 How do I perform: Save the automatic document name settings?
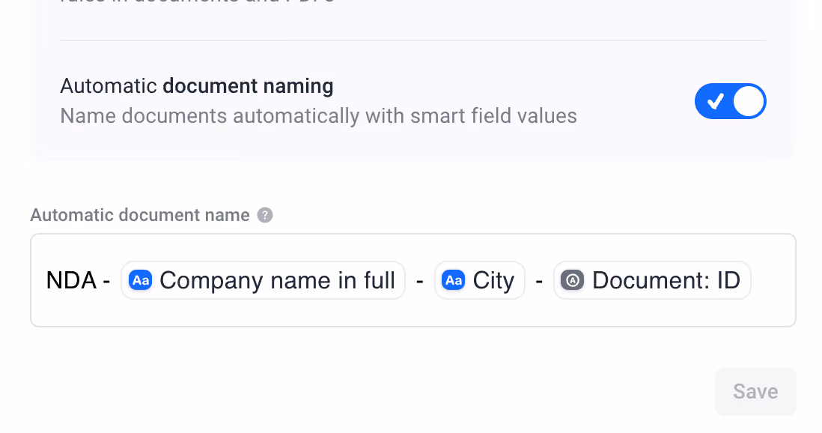(x=755, y=392)
